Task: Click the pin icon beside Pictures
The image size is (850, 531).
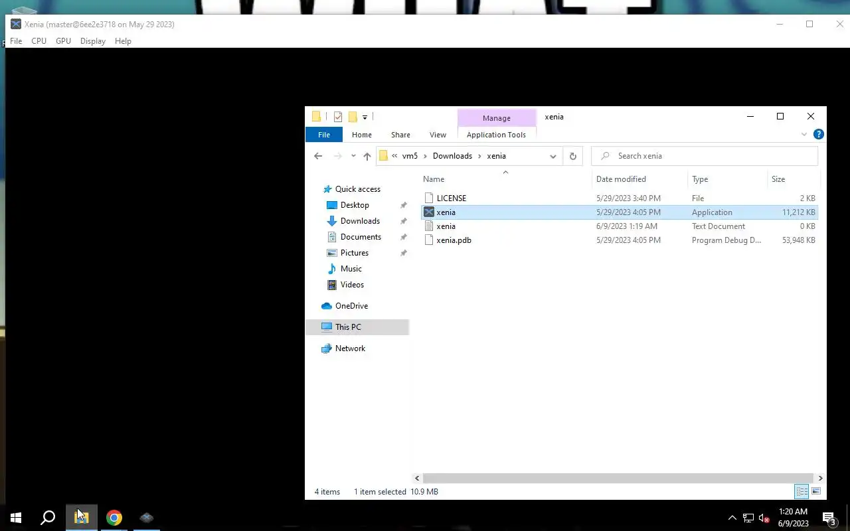Action: tap(403, 253)
